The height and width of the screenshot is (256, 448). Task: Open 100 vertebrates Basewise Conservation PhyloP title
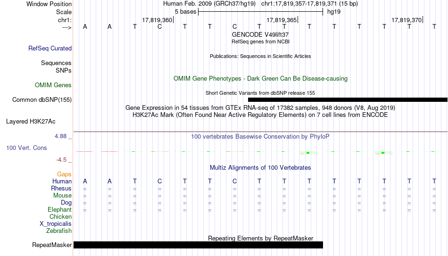[x=260, y=137]
